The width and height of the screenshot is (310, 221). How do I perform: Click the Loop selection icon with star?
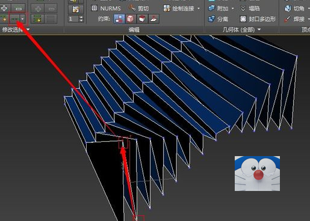click(x=4, y=19)
